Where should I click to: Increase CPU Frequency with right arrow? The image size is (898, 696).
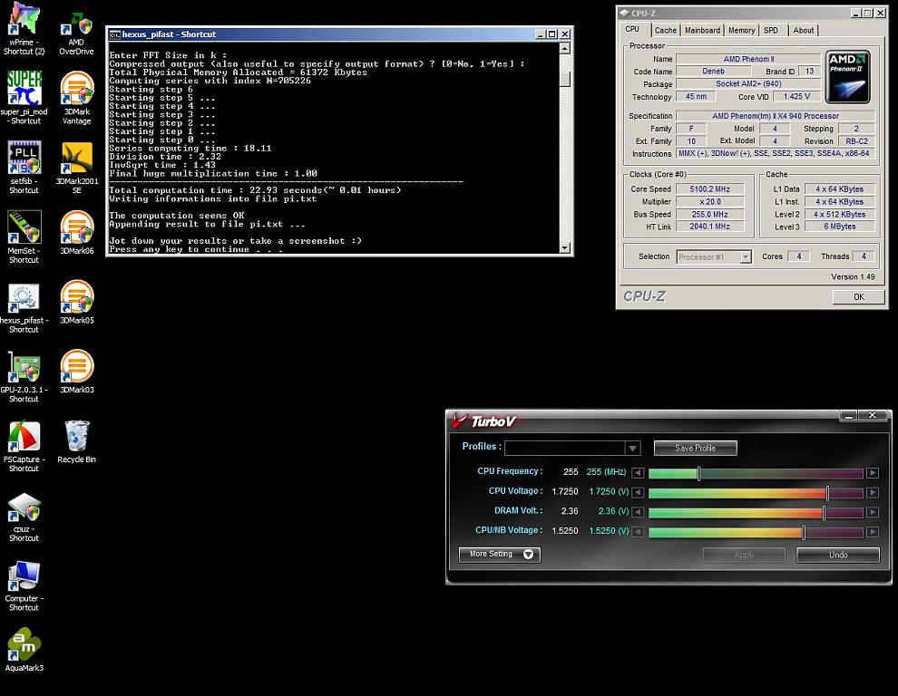click(873, 473)
